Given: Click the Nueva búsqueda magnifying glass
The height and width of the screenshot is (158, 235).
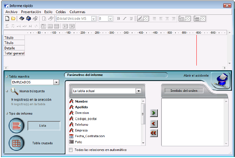Looking at the screenshot, I should (x=14, y=91).
